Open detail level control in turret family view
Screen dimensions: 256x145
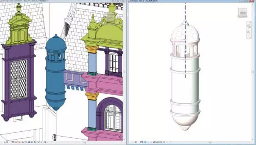142,142
